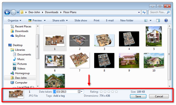Go back with the blue Back arrow
Image resolution: width=176 pixels, height=105 pixels.
[7, 12]
